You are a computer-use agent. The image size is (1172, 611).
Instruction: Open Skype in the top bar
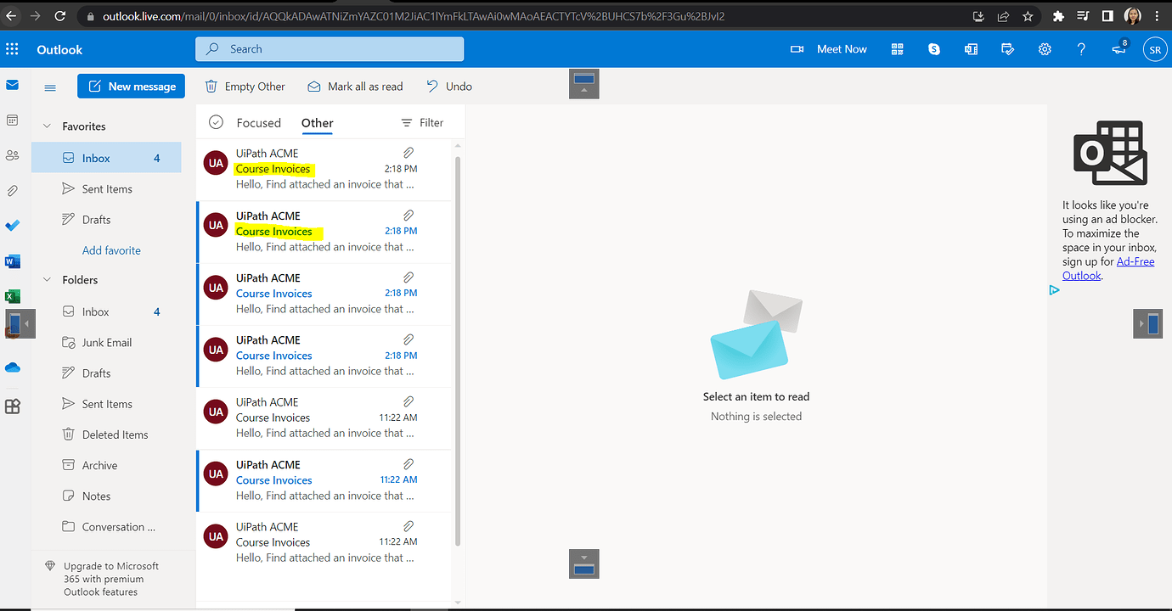[933, 48]
